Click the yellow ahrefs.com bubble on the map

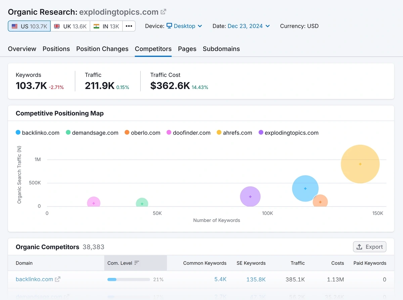(360, 164)
